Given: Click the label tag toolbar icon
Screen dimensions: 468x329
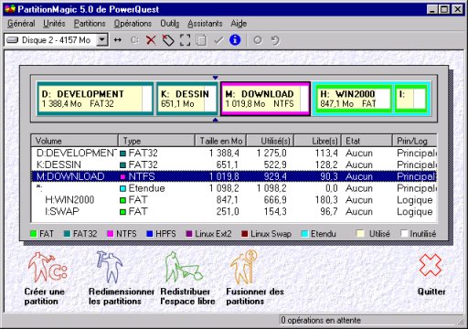Looking at the screenshot, I should point(168,40).
